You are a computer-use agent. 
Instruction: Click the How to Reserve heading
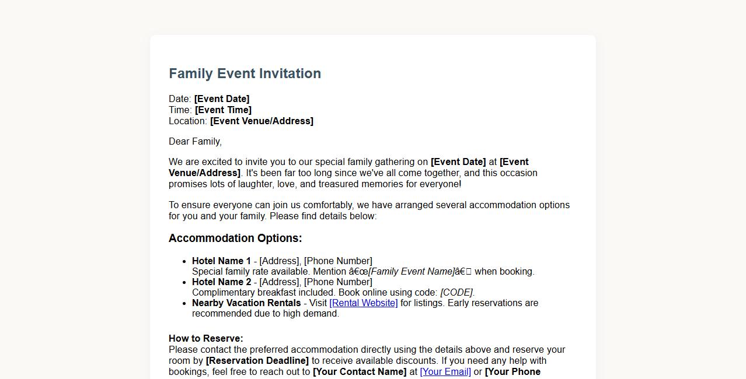coord(206,339)
